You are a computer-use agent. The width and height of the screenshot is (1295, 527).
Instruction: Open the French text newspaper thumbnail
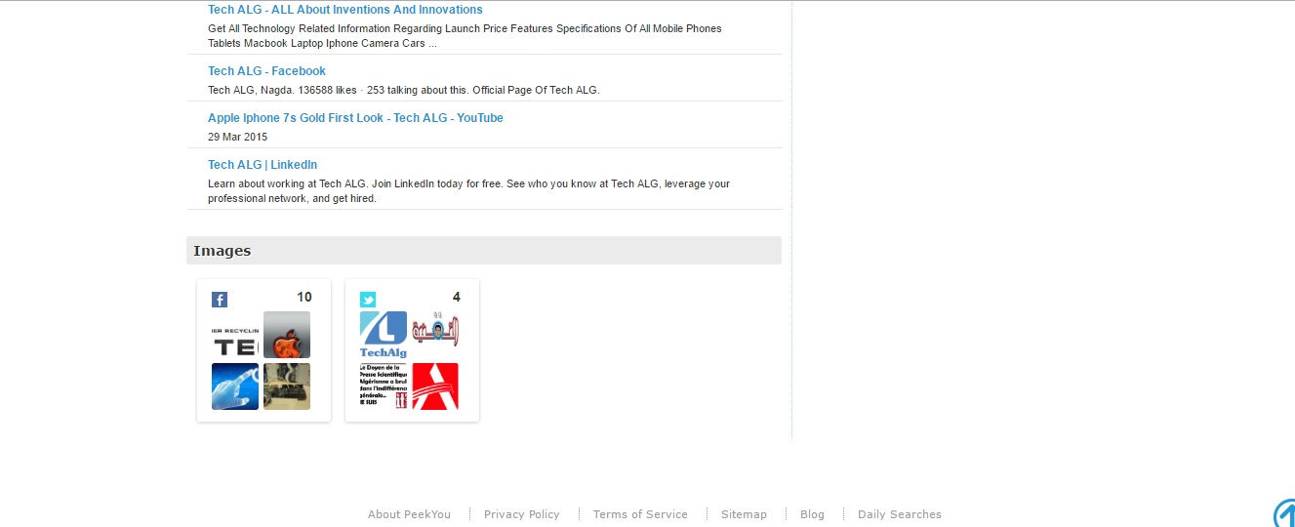coord(384,386)
